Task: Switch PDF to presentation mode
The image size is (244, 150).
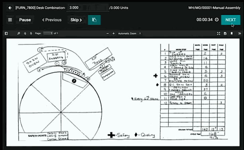Action: [218, 33]
